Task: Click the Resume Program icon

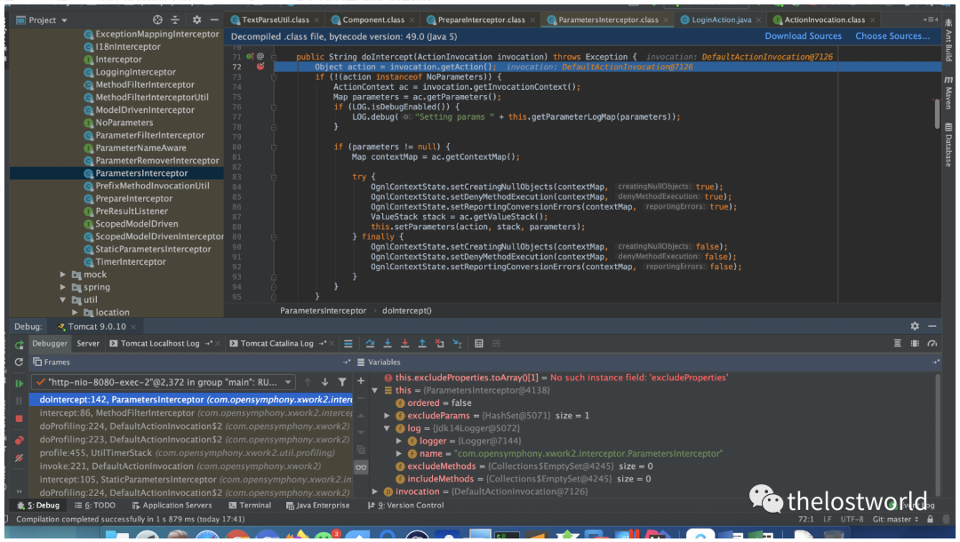Action: (x=19, y=383)
